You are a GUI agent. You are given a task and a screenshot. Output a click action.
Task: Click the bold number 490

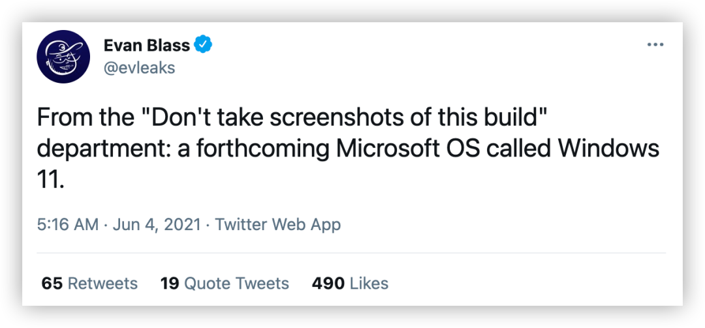328,284
